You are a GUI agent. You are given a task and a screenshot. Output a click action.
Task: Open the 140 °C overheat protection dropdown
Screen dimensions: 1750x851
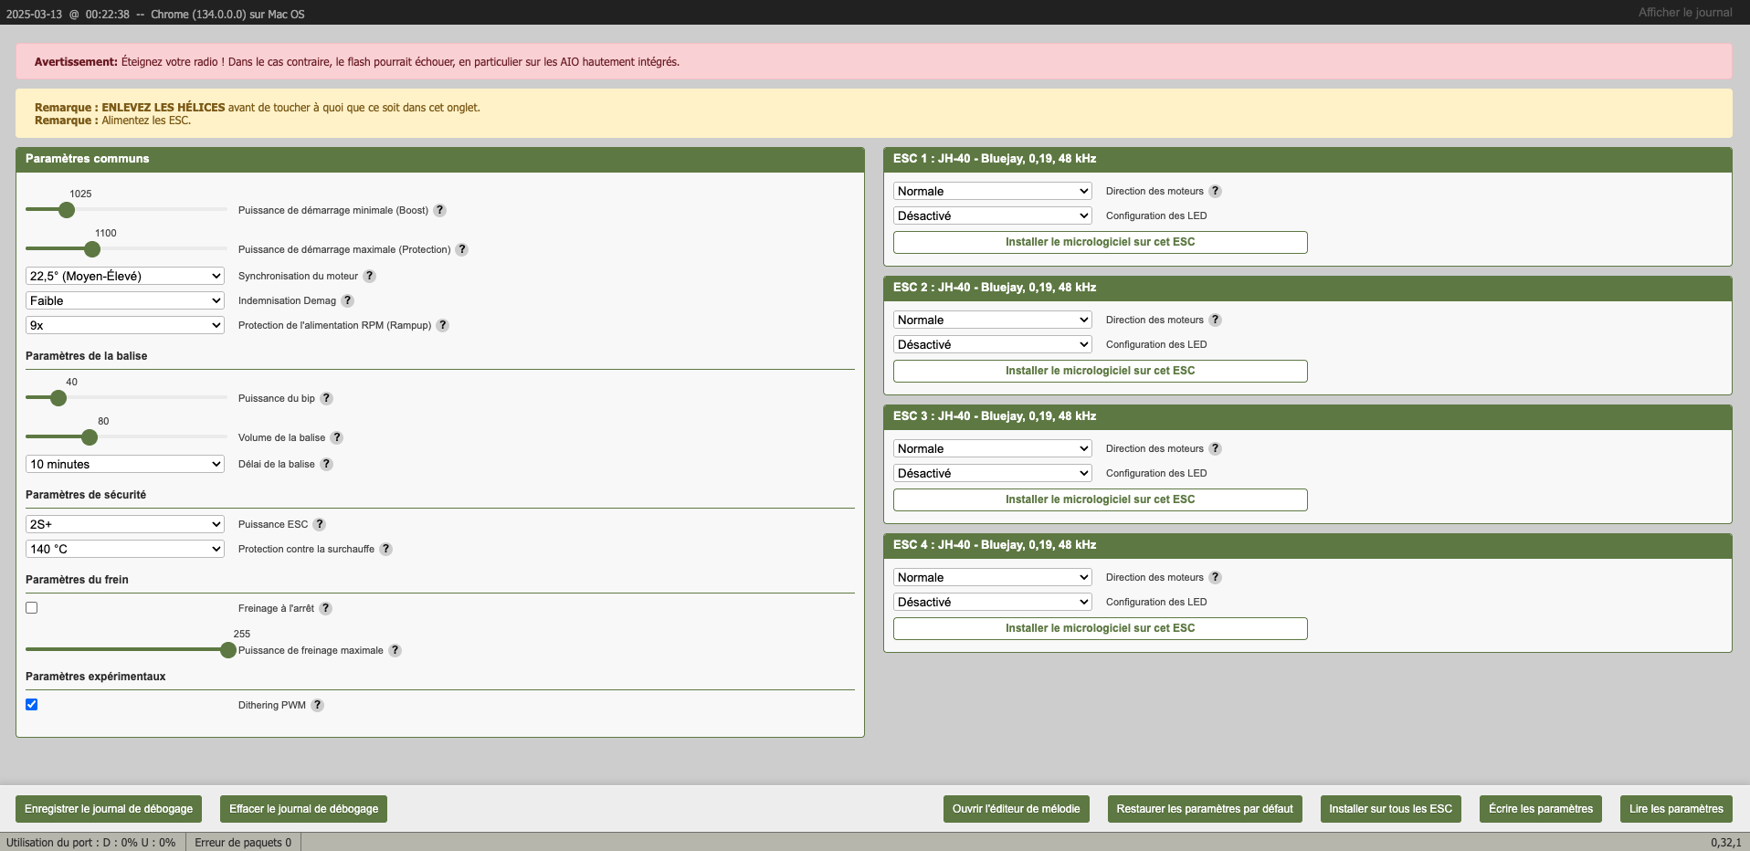[125, 549]
